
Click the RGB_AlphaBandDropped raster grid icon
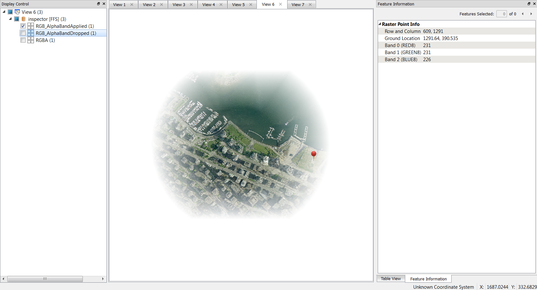pyautogui.click(x=31, y=33)
